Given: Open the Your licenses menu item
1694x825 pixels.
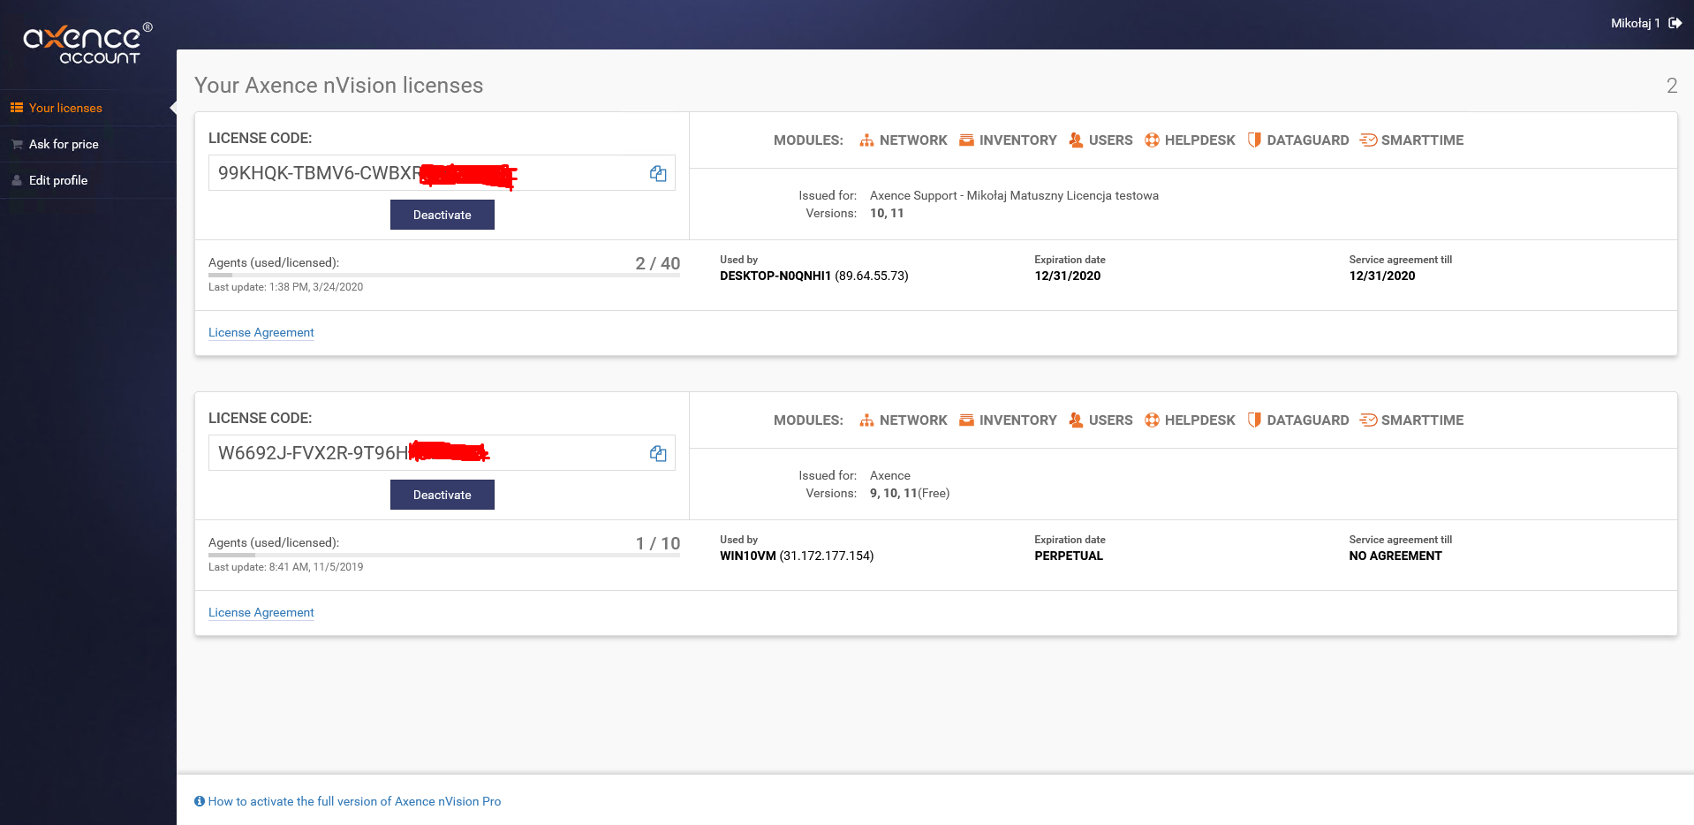Looking at the screenshot, I should pyautogui.click(x=65, y=108).
